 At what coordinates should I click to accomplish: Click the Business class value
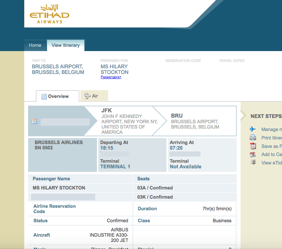(x=222, y=220)
